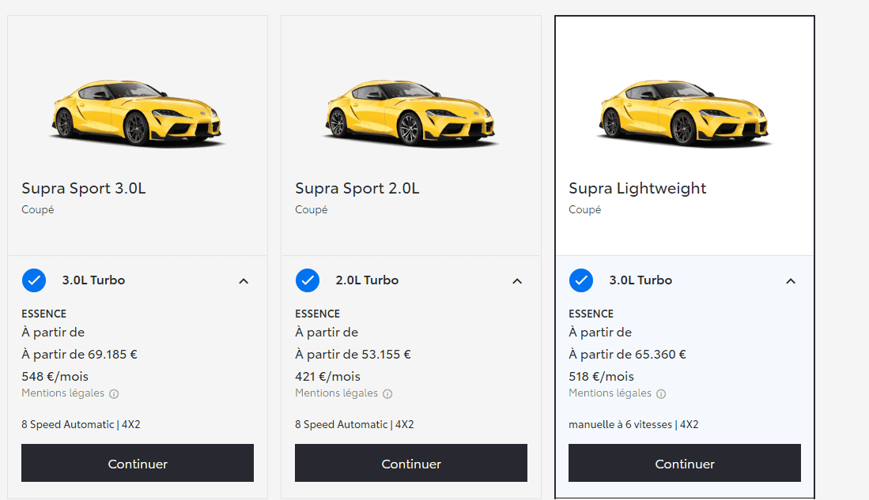Click the Supra Lightweight title
Screen dimensions: 869x500
click(637, 188)
